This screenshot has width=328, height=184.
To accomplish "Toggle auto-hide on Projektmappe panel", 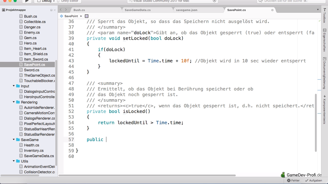I will point(51,10).
